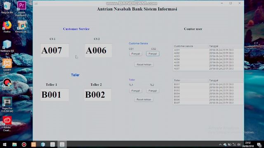Select row A003 in Customer service table
This screenshot has height=148, width=264.
click(x=208, y=56)
